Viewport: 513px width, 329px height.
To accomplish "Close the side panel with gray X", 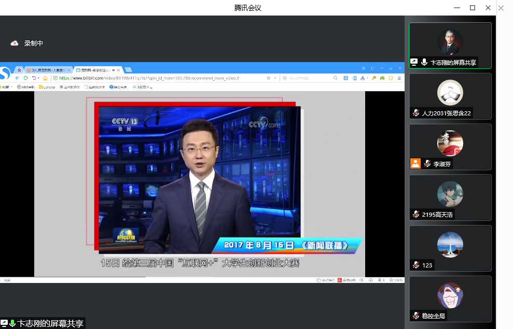I will point(501,8).
